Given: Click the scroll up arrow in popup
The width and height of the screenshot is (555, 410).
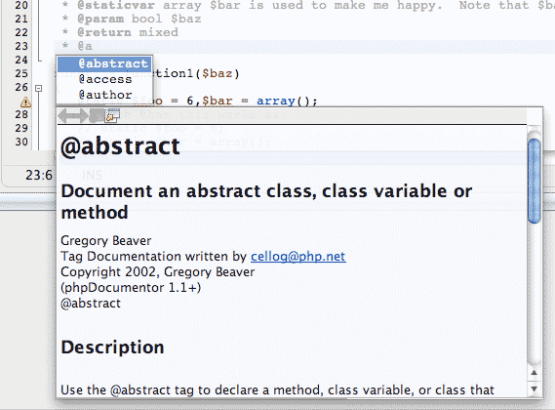Looking at the screenshot, I should click(x=535, y=373).
